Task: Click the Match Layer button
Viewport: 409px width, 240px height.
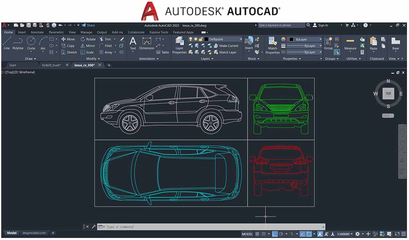Action: tap(225, 52)
